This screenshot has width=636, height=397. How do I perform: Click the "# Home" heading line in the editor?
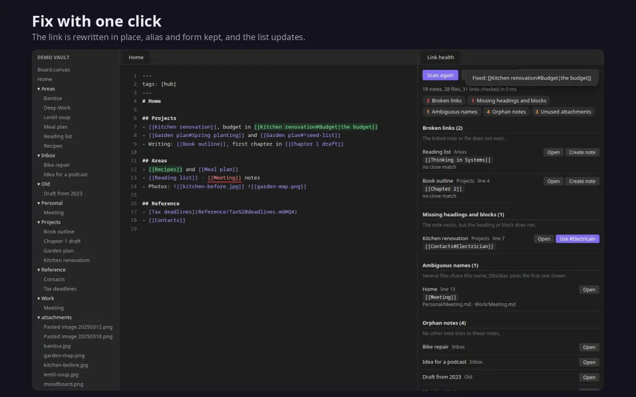click(x=152, y=101)
